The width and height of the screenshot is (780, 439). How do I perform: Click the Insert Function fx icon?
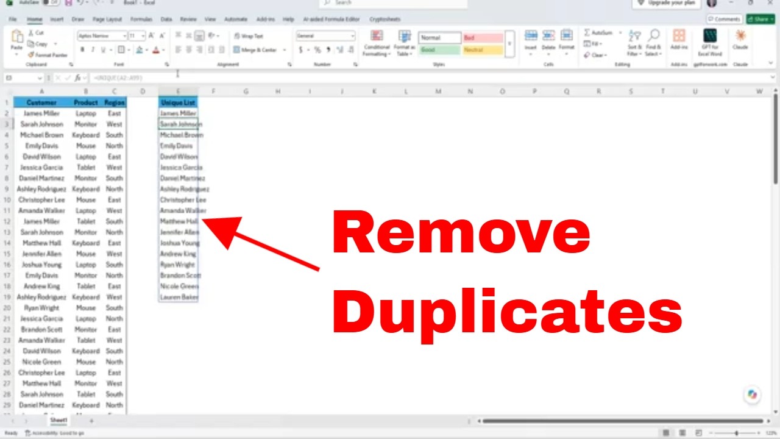77,78
